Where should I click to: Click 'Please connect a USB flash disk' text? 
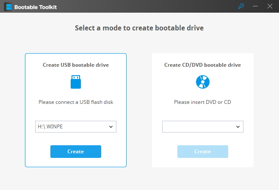pos(76,102)
